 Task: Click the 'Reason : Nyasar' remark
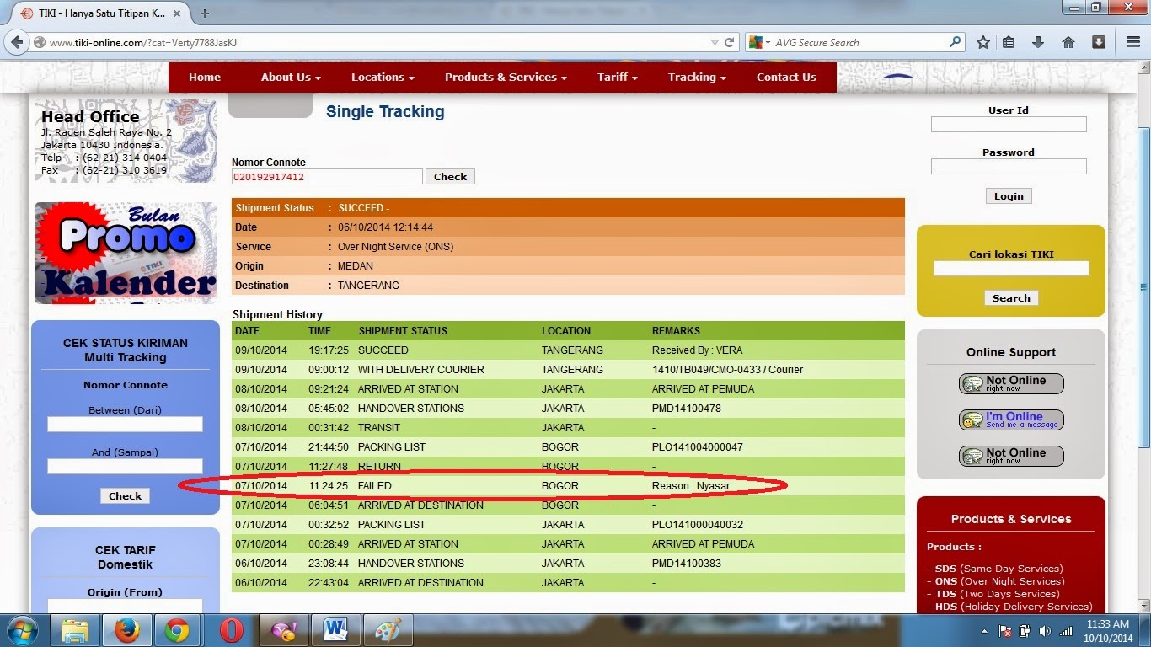[x=690, y=486]
